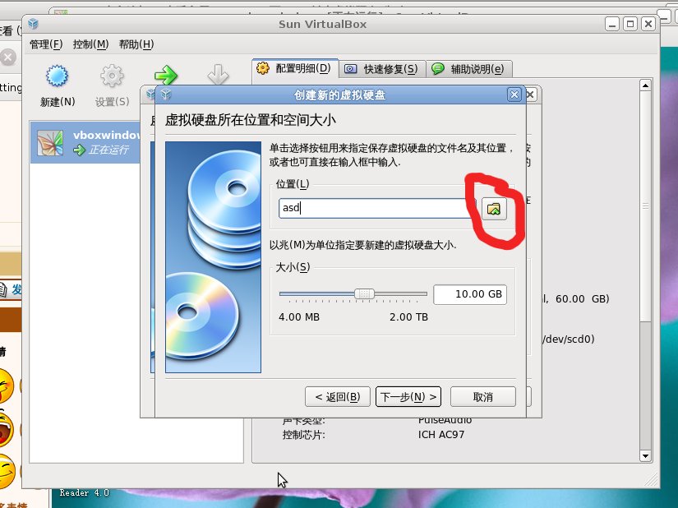Click the 2.00 TB maximum size label
Screen dimensions: 678x508
pyautogui.click(x=408, y=317)
